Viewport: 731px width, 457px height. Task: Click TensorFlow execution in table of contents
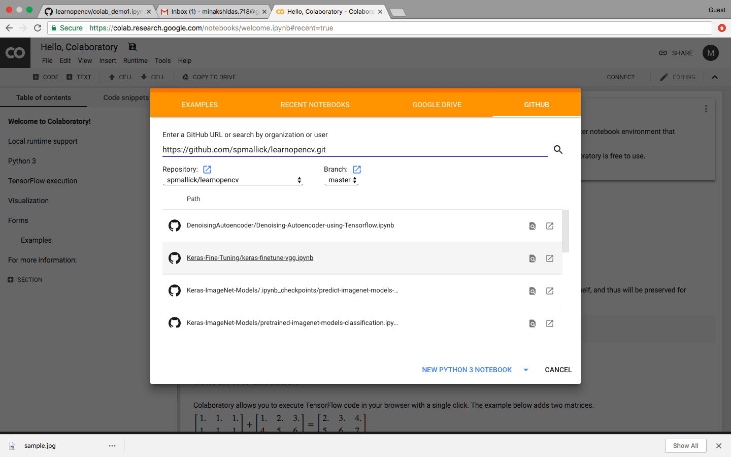point(43,181)
